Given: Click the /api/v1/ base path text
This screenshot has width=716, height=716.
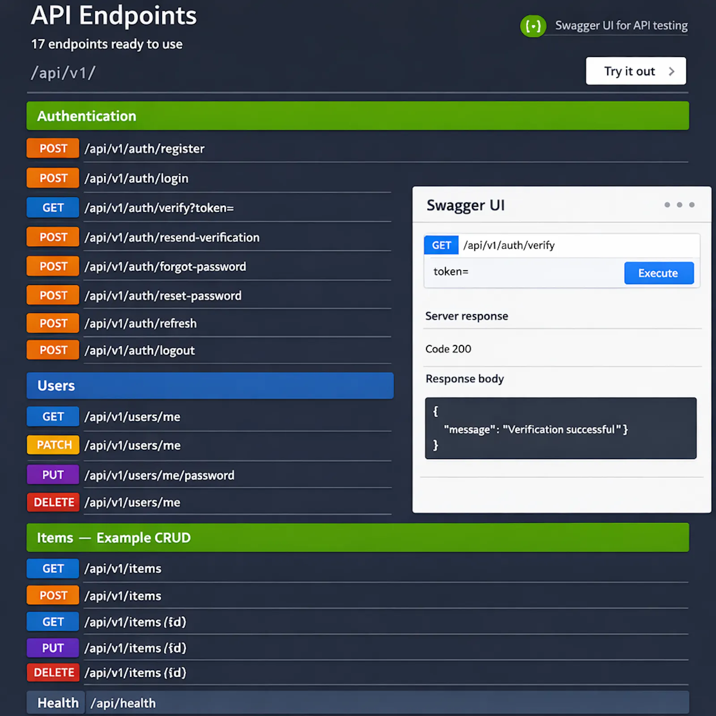Looking at the screenshot, I should (63, 72).
